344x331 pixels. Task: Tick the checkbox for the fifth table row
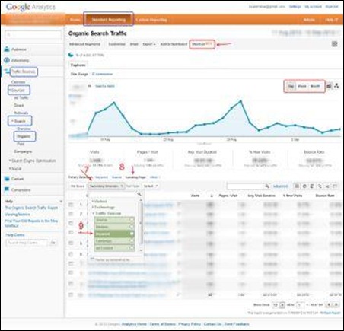point(71,243)
